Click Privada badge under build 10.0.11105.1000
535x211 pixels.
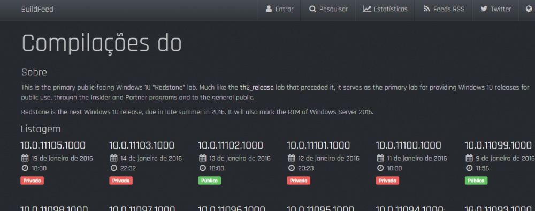[x=32, y=181]
